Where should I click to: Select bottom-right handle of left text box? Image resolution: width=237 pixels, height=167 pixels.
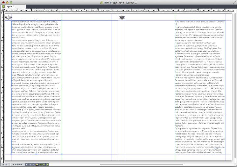61,154
